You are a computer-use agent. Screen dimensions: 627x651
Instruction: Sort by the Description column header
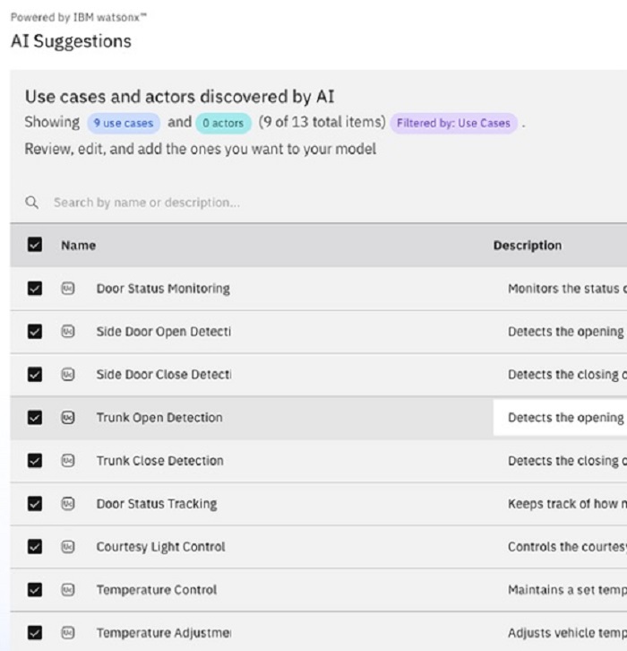[527, 246]
